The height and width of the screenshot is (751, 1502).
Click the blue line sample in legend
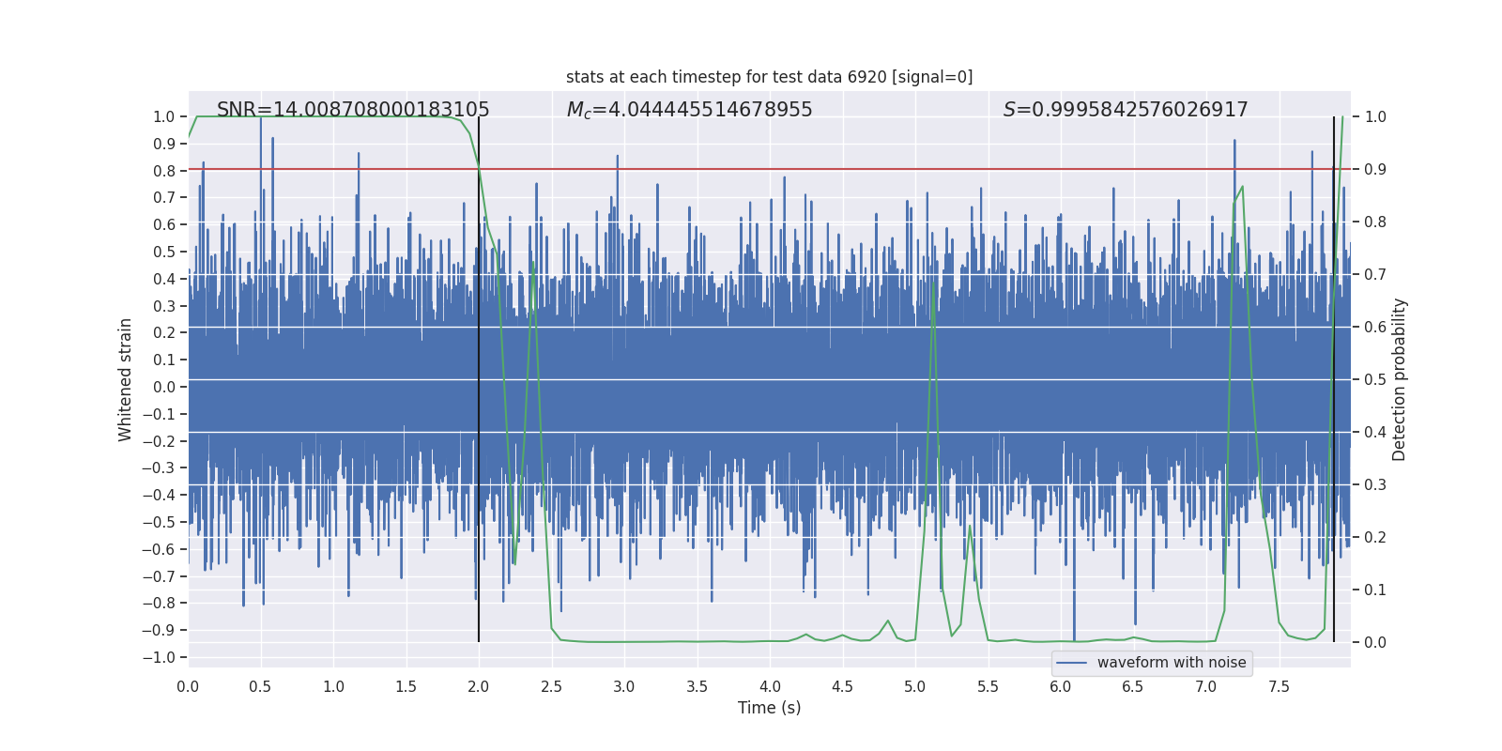pos(1071,663)
